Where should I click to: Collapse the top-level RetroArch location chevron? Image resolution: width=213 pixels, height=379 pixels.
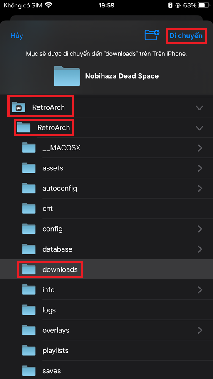click(x=199, y=108)
